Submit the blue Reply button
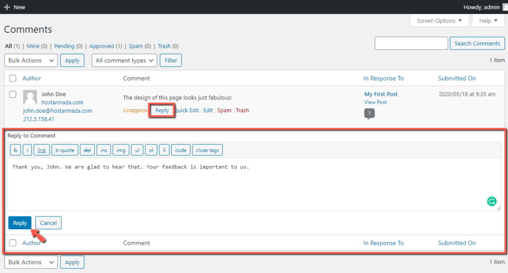 pos(20,223)
